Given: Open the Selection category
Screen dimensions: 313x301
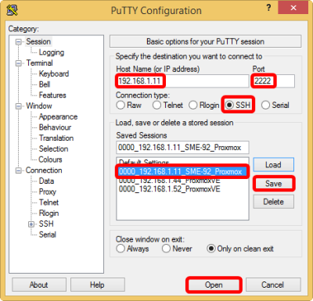Looking at the screenshot, I should pyautogui.click(x=53, y=149).
